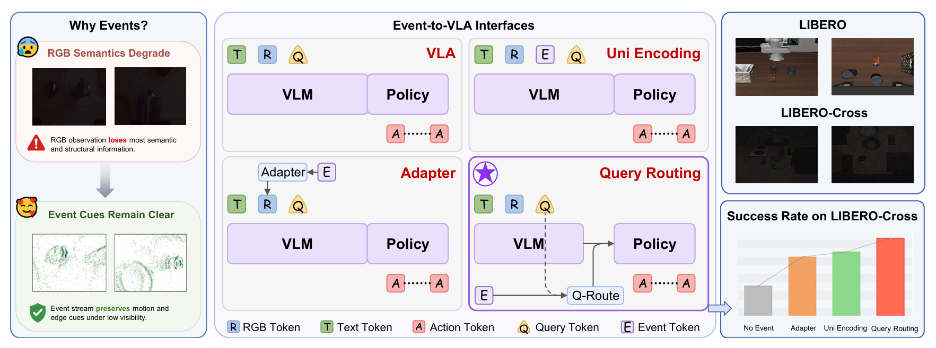Select the T token in the Adapter panel
This screenshot has width=936, height=348.
tap(237, 204)
